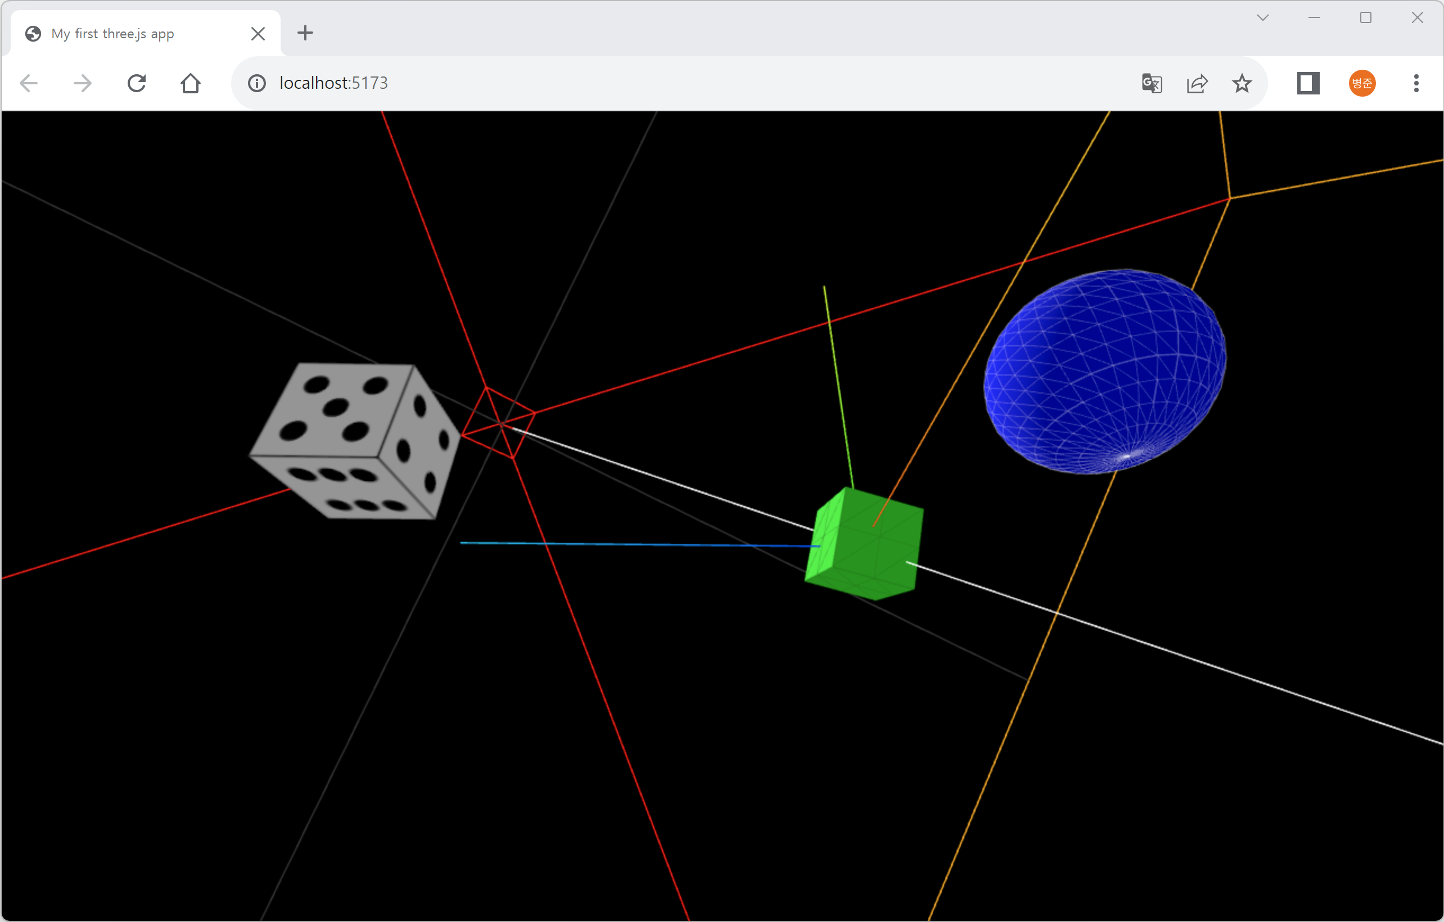Expand the tab search chevron
This screenshot has width=1444, height=922.
pos(1263,18)
